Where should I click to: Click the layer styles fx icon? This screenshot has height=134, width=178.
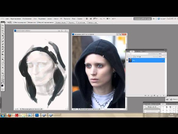149,96
